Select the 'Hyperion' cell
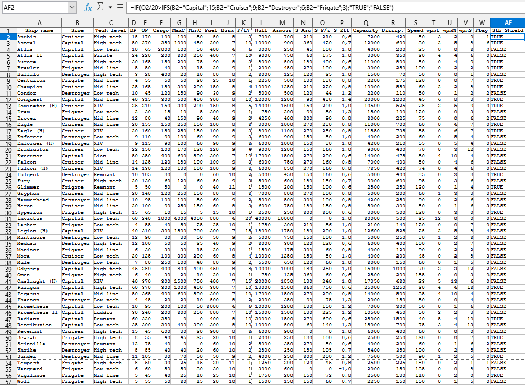 pyautogui.click(x=39, y=212)
